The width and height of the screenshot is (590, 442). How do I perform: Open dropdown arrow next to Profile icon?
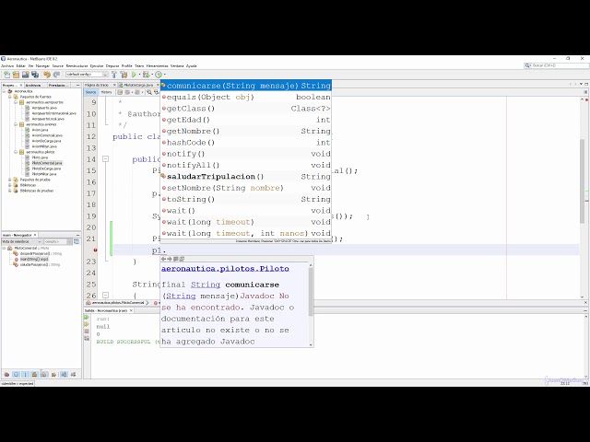(x=164, y=75)
